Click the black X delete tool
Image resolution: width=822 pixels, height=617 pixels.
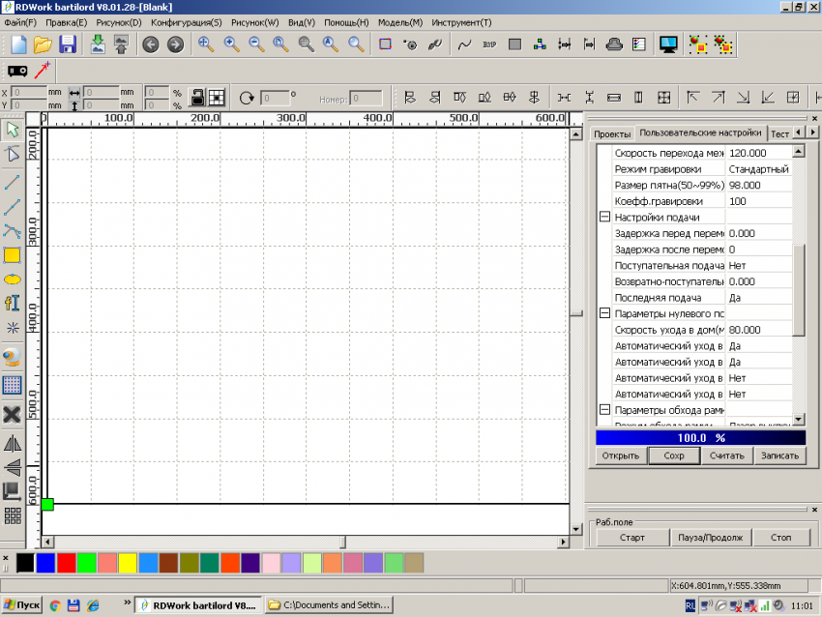click(x=13, y=414)
